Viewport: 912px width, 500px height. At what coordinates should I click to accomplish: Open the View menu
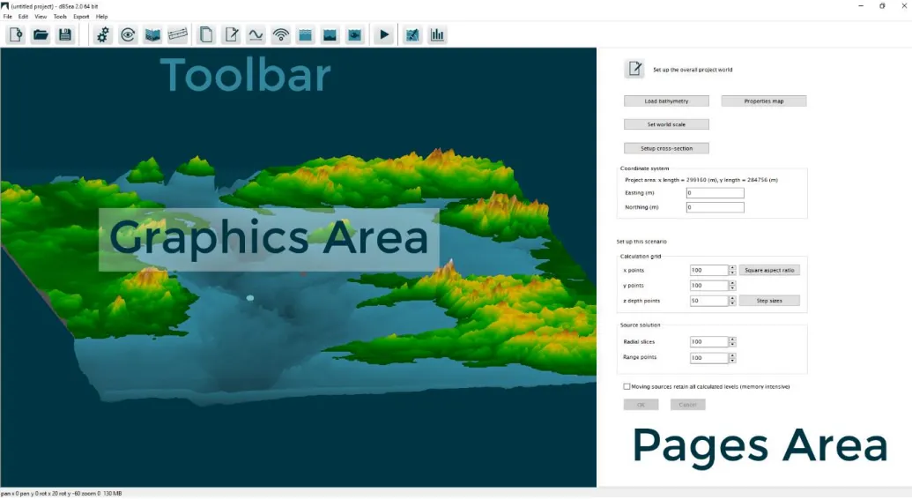point(41,16)
